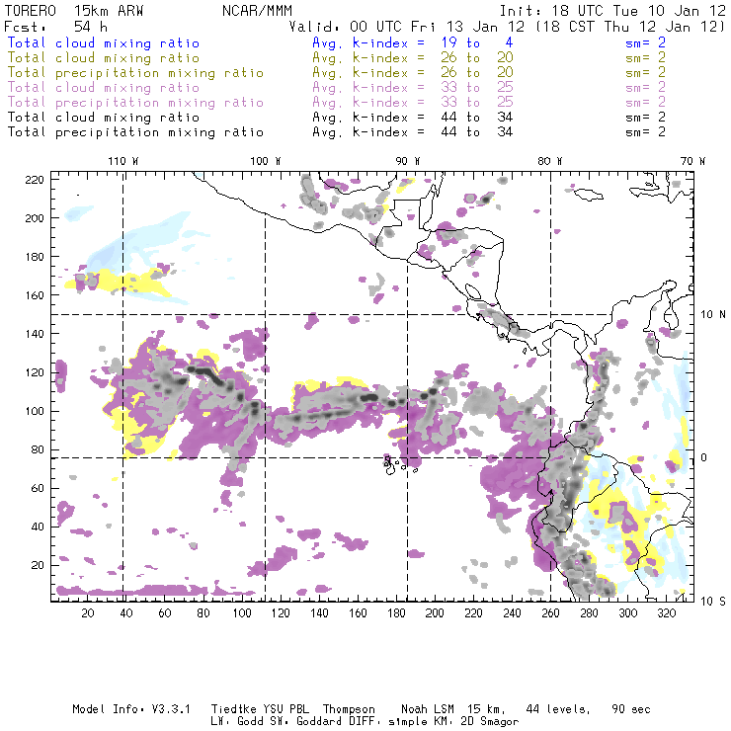Image resolution: width=731 pixels, height=731 pixels.
Task: Click the "44 levels," footer text
Action: click(558, 709)
